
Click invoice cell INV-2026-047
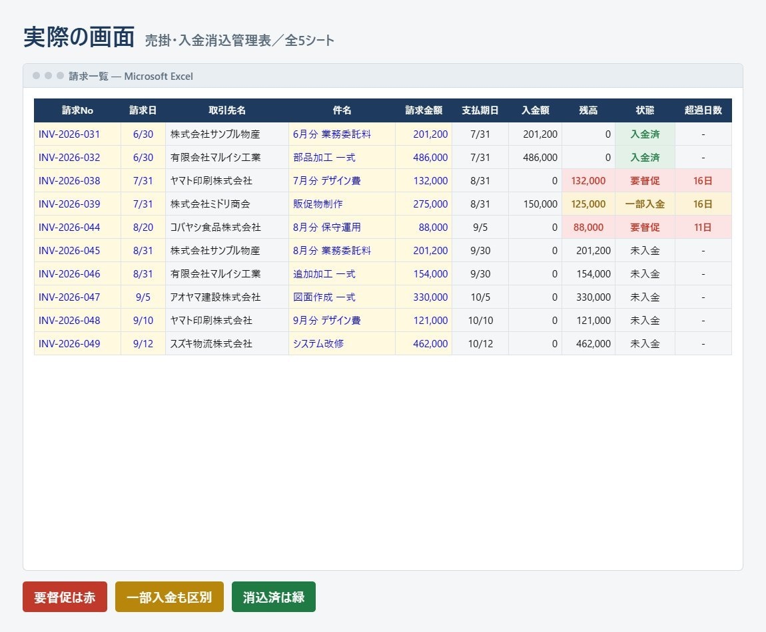click(77, 297)
